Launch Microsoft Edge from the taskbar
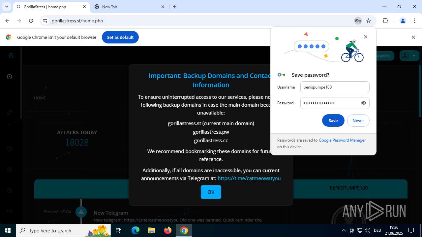 click(136, 230)
